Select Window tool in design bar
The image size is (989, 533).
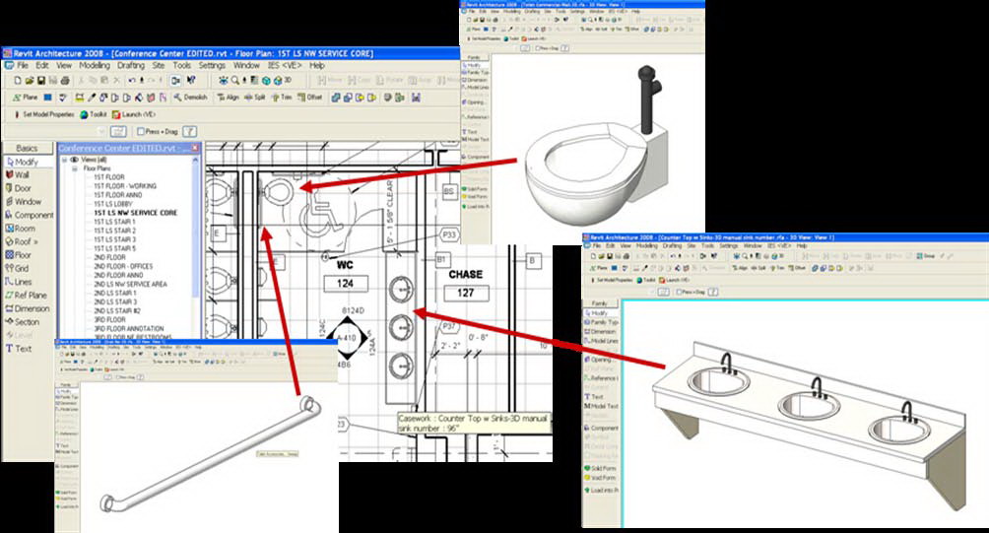[x=24, y=202]
